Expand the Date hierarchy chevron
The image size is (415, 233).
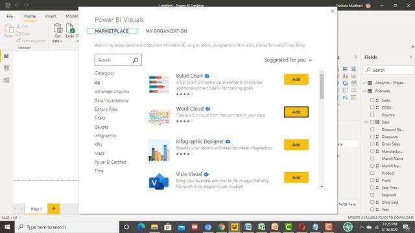(x=366, y=122)
